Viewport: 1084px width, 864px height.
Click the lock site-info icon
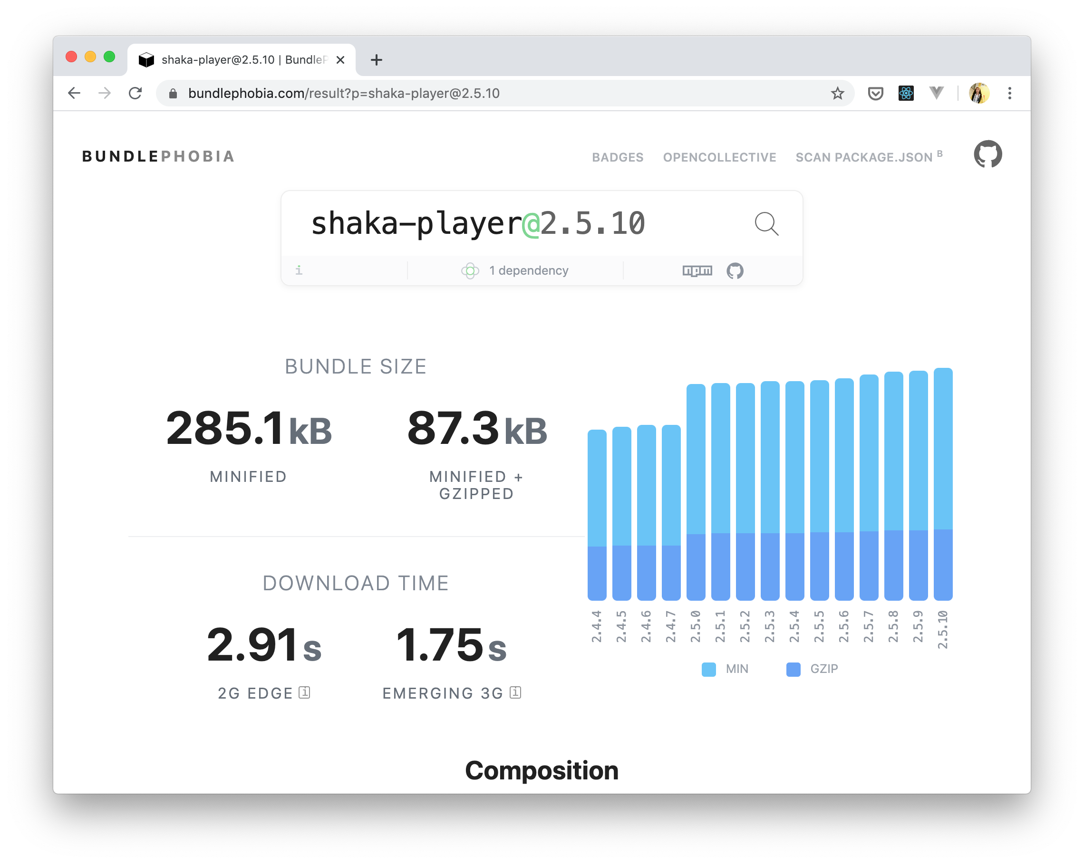click(173, 94)
